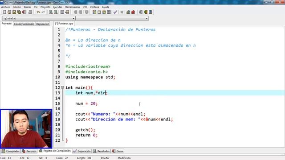This screenshot has height=160, width=285.
Task: Open the Ventana menu
Action: [x=94, y=7]
